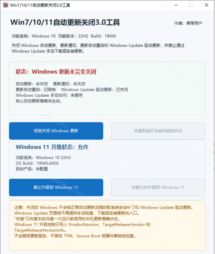Click the Windows 11 升级状态：允许 heading
215x254 pixels.
click(x=52, y=147)
